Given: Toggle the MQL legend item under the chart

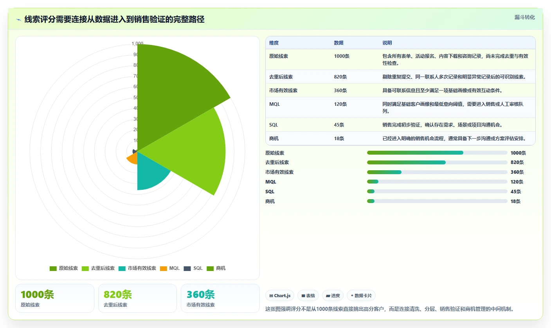Looking at the screenshot, I should pyautogui.click(x=170, y=268).
